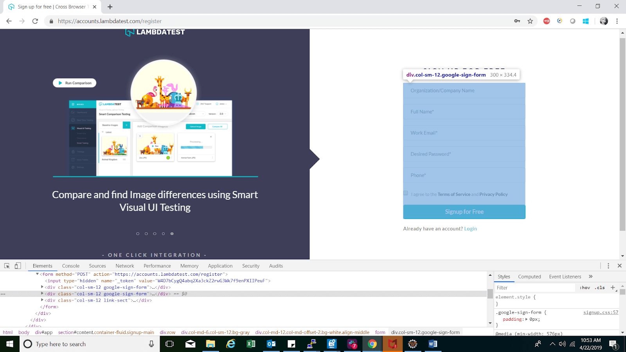The width and height of the screenshot is (626, 352).
Task: Open File Explorer from the taskbar
Action: [x=210, y=344]
